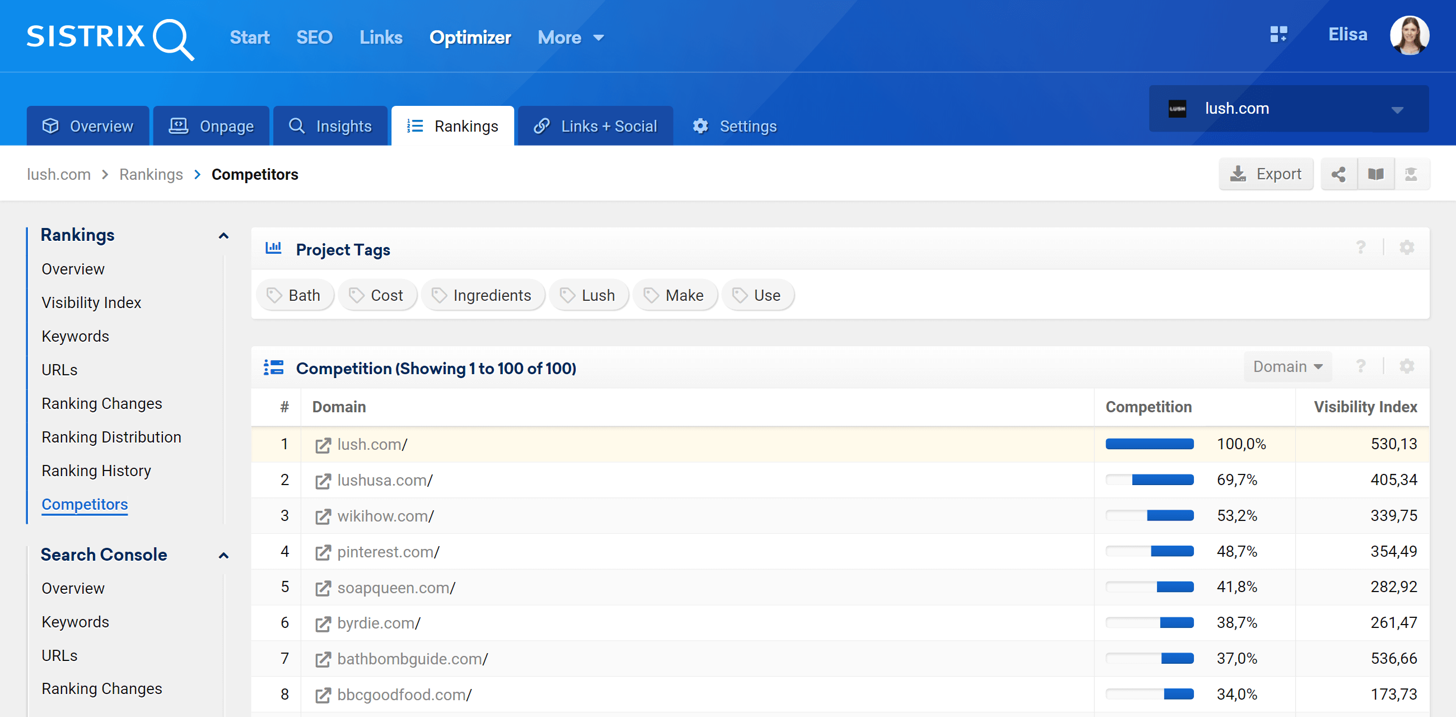Image resolution: width=1456 pixels, height=717 pixels.
Task: Open lush.com external link icon
Action: (x=323, y=445)
